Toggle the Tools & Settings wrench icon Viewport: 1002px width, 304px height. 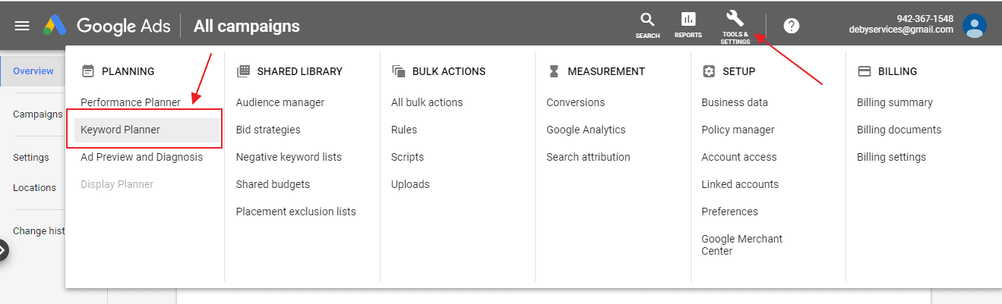[x=735, y=18]
